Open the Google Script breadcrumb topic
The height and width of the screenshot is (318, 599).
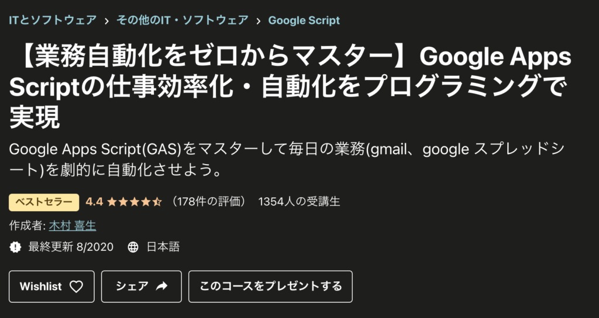pos(304,20)
